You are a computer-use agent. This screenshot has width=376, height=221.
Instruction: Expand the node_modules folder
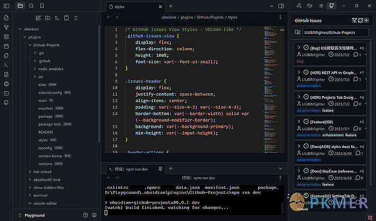tap(35, 69)
